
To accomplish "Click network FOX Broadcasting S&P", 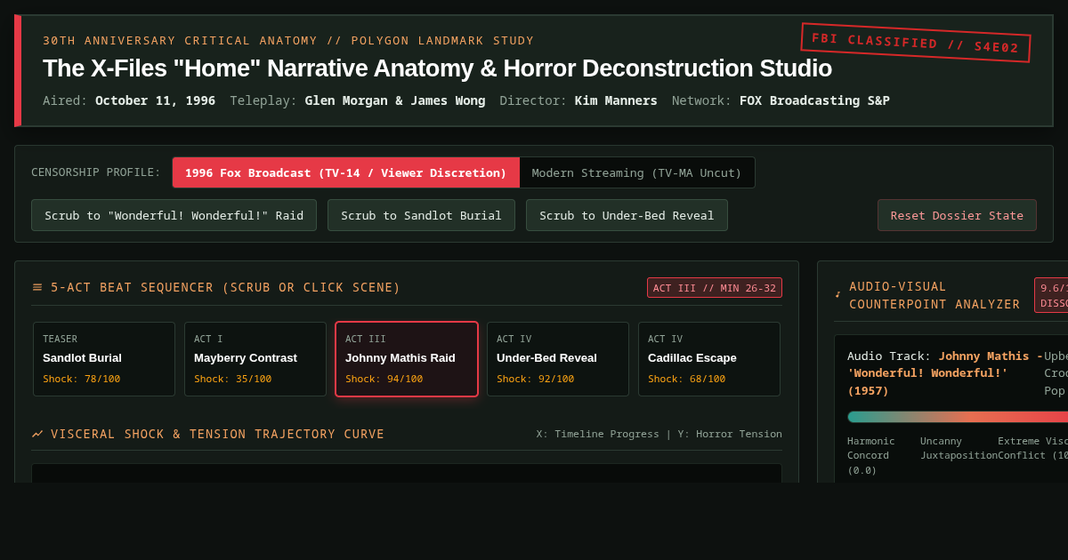I will pos(814,100).
